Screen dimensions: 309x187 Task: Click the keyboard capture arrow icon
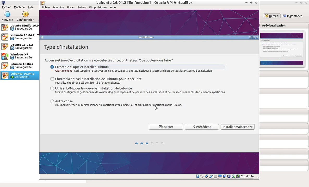(x=238, y=176)
